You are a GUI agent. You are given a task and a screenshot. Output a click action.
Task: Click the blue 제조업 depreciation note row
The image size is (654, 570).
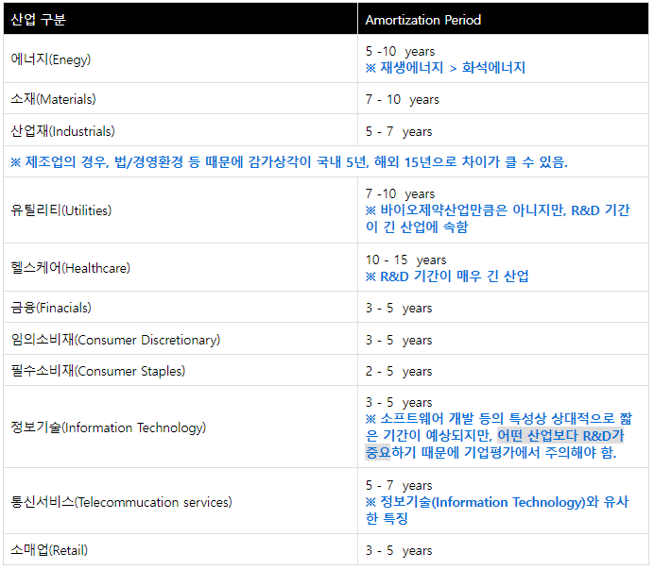(x=289, y=162)
